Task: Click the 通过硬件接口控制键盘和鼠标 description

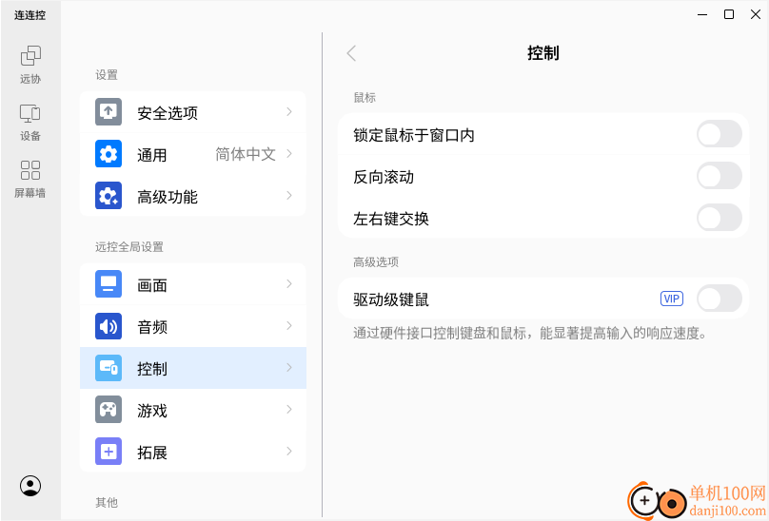Action: coord(531,334)
